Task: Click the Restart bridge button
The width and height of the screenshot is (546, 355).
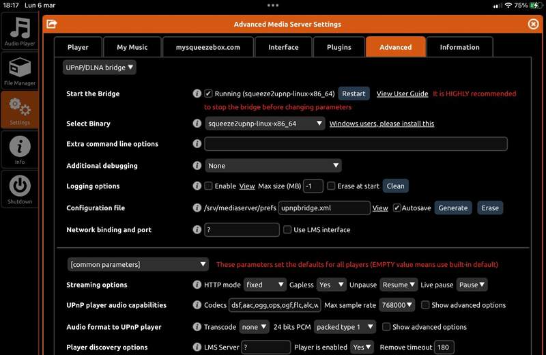Action: 354,94
